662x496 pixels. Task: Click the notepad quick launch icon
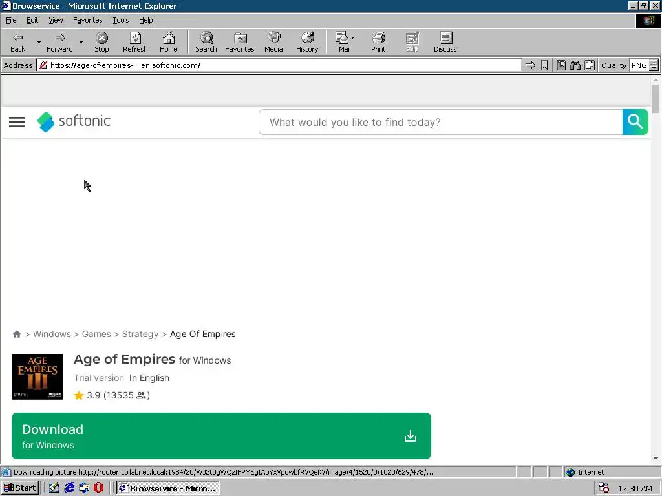pos(54,488)
